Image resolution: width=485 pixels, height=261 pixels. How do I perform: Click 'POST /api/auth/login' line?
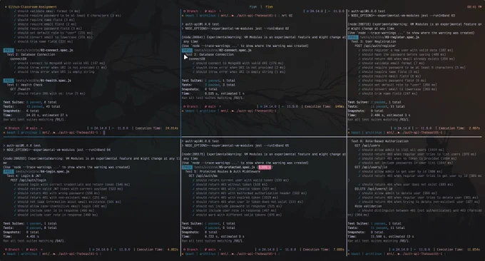(x=28, y=180)
